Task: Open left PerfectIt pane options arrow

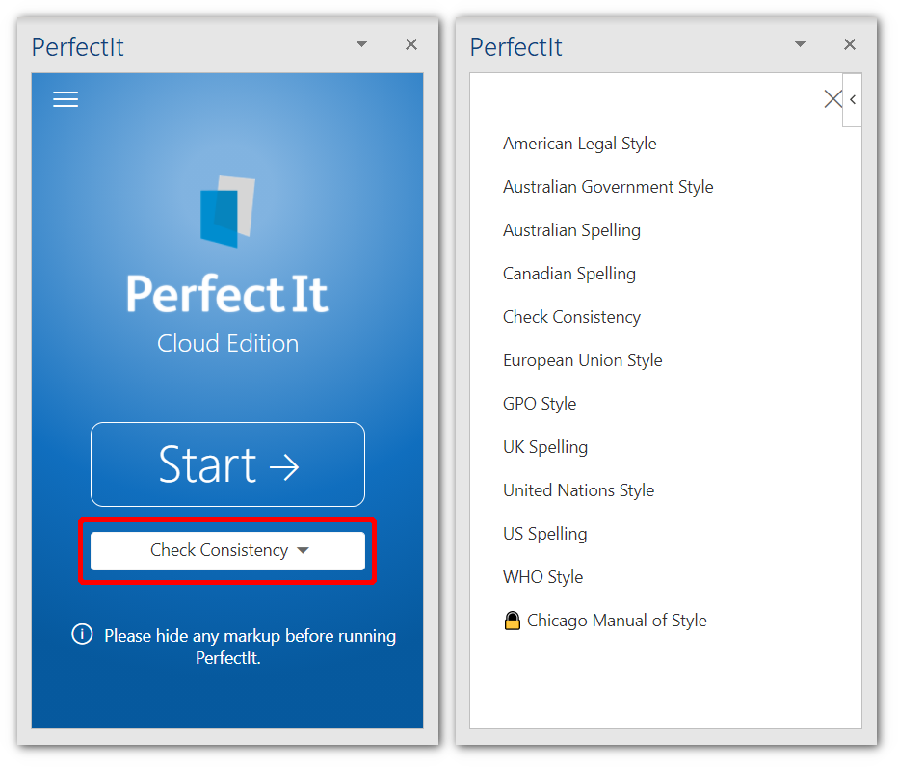Action: click(361, 44)
